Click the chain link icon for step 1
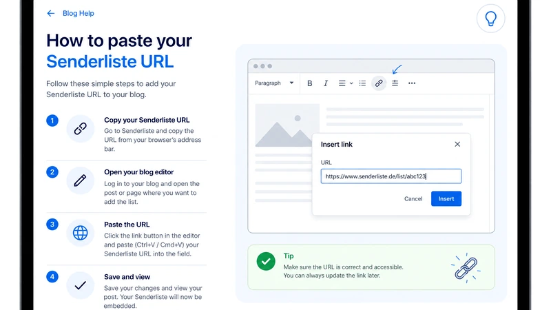The image size is (551, 310). (80, 129)
